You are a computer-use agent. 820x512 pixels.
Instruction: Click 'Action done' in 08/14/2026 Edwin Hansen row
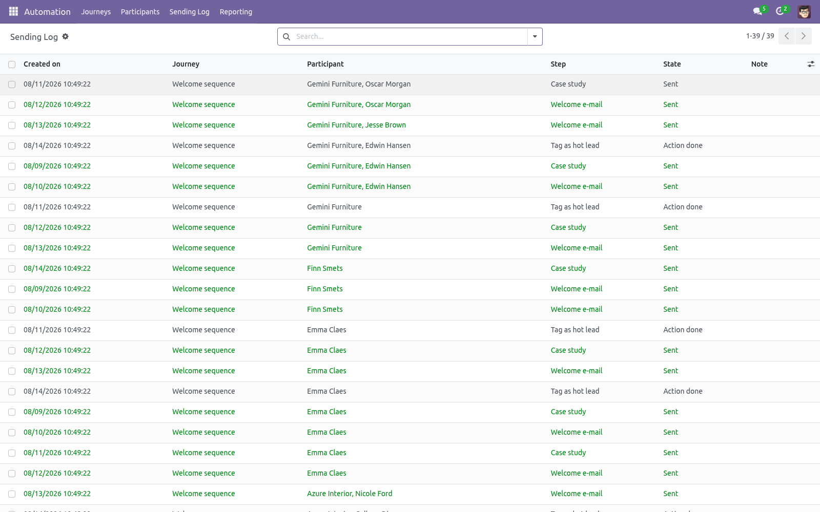click(x=683, y=145)
